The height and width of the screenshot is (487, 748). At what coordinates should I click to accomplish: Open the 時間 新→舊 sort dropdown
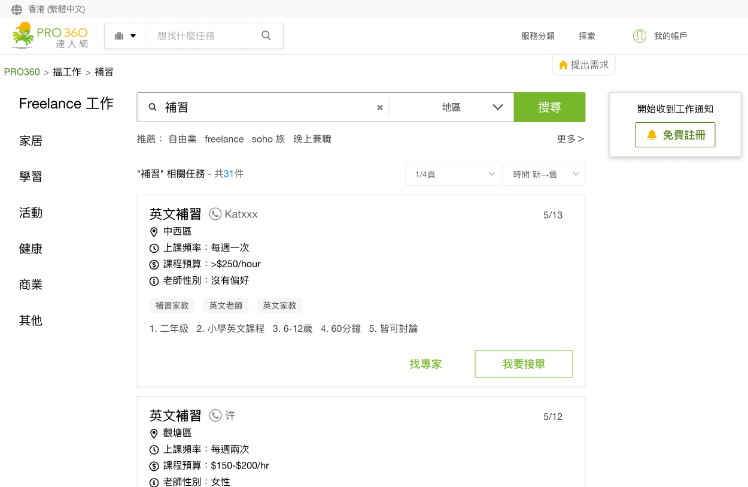point(544,174)
